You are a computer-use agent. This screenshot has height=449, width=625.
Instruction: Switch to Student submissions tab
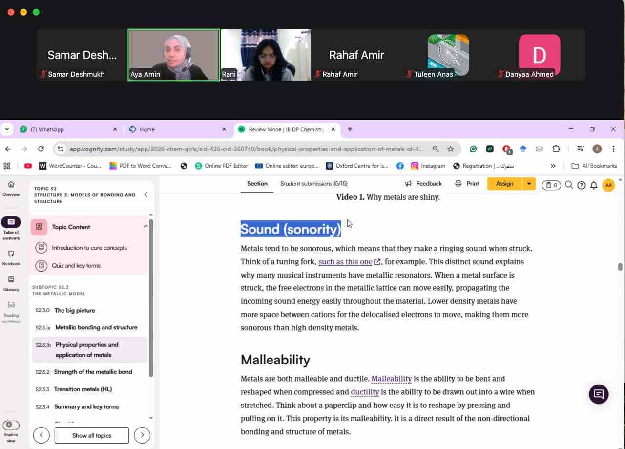point(313,184)
